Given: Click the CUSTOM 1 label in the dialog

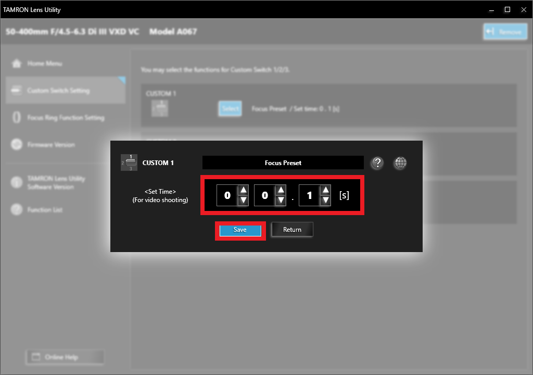Looking at the screenshot, I should (158, 163).
